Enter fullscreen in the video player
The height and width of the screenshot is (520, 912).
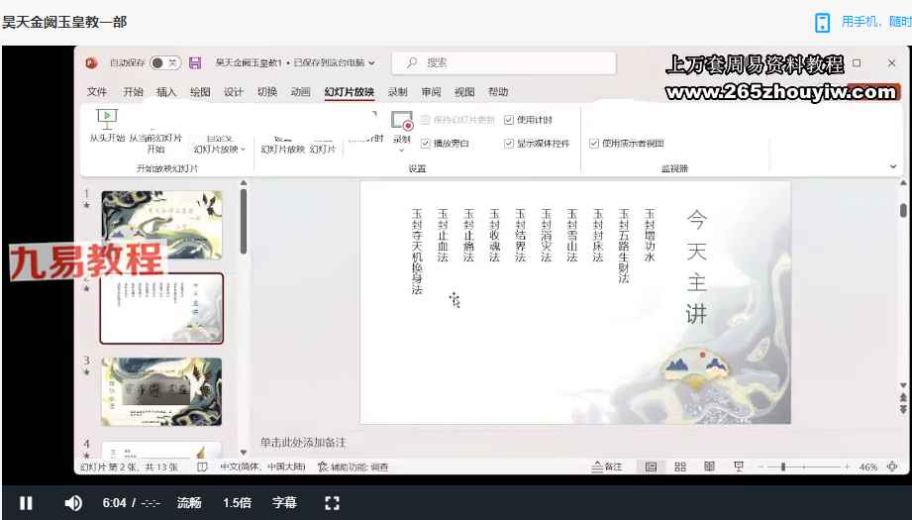pyautogui.click(x=332, y=503)
